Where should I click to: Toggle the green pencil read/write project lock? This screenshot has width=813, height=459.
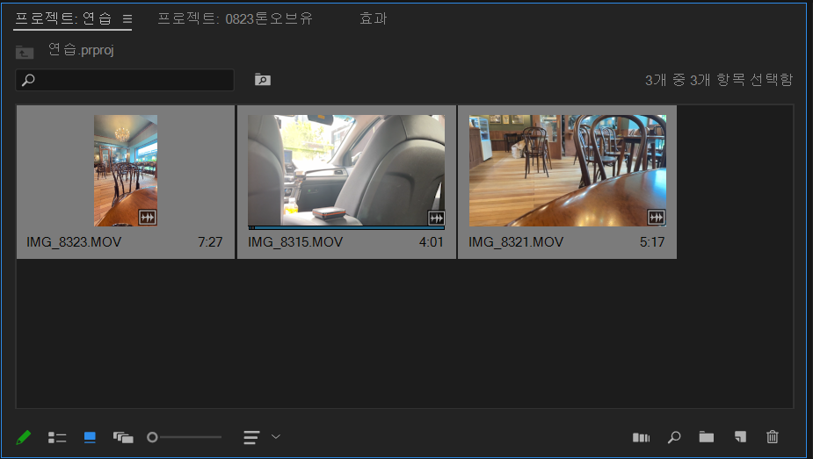pos(24,437)
